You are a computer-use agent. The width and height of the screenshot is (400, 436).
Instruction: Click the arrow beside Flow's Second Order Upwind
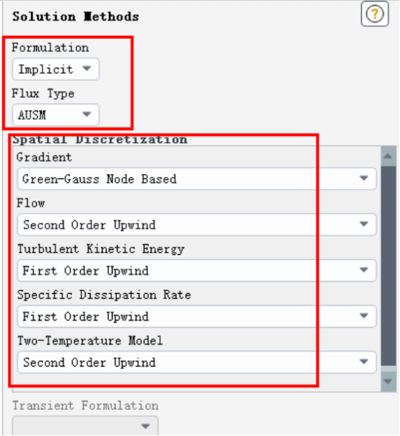(364, 224)
